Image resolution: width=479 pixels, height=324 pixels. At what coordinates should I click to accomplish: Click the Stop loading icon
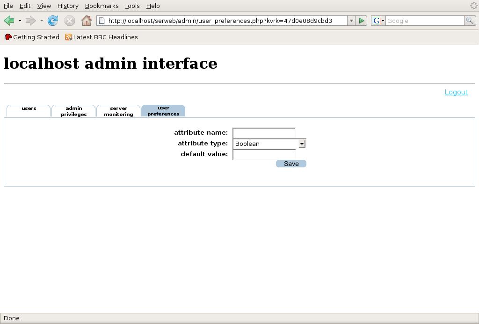(x=69, y=21)
